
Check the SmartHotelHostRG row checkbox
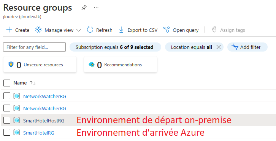pyautogui.click(x=7, y=120)
